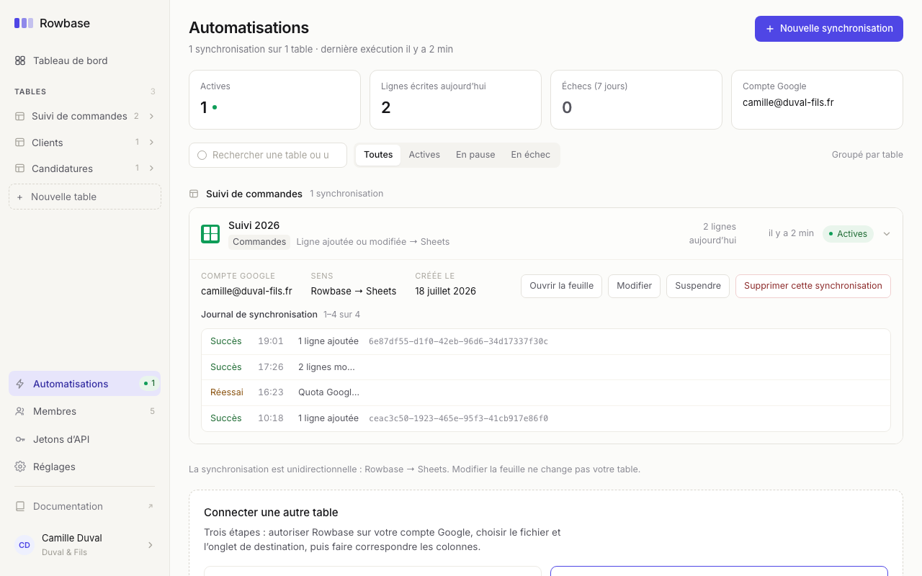The height and width of the screenshot is (576, 922).
Task: Click camille@duval-fils.fr in the sync details
Action: coord(246,291)
